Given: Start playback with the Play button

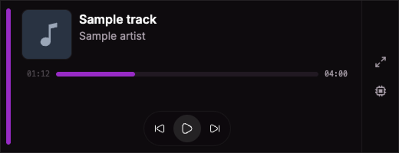Looking at the screenshot, I should 187,129.
